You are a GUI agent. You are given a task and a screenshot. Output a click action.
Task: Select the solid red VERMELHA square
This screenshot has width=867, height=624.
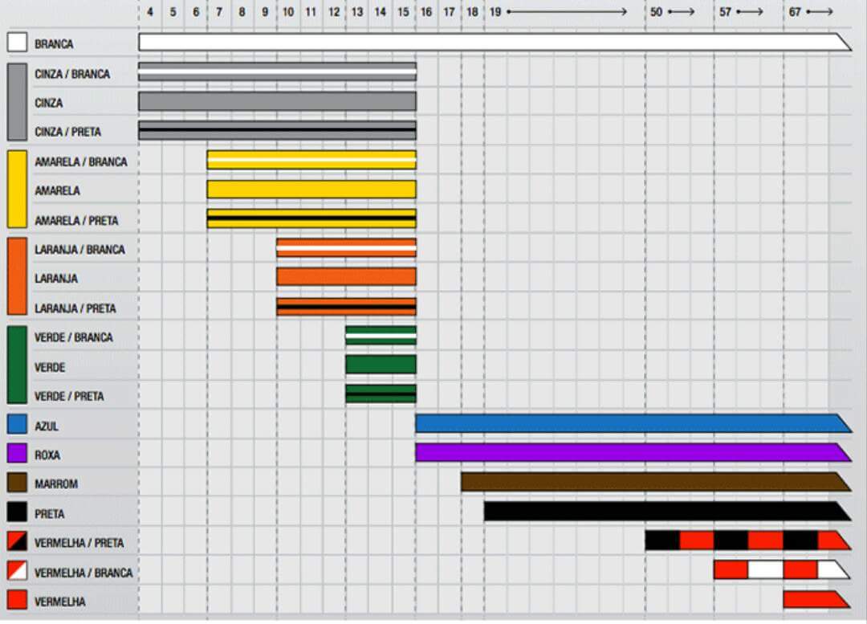tap(17, 600)
